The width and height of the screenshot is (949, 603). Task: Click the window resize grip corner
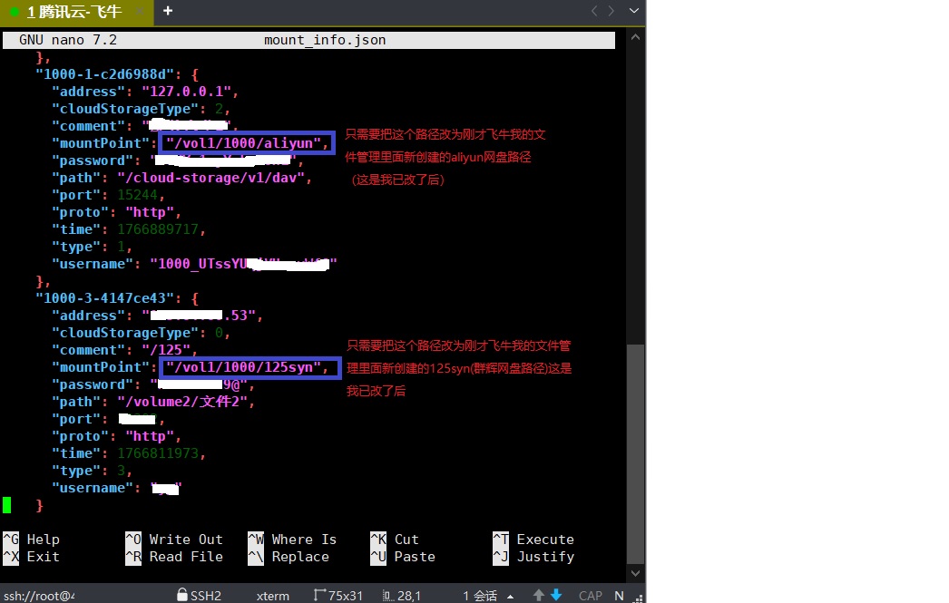637,598
